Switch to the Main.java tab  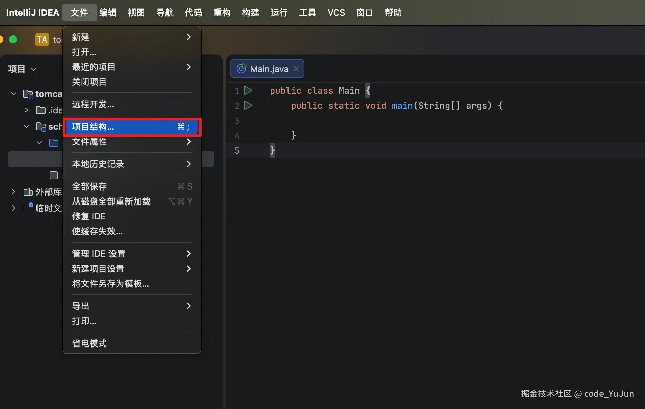coord(267,69)
